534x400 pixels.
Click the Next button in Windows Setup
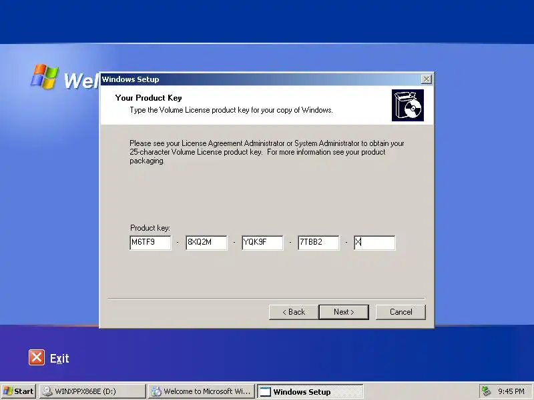click(x=344, y=312)
